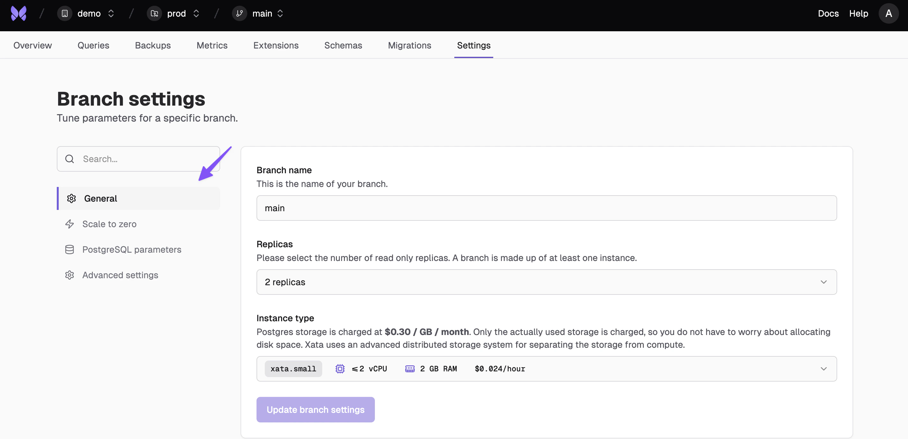This screenshot has height=439, width=908.
Task: Click the workspace icon next to prod
Action: (x=154, y=13)
